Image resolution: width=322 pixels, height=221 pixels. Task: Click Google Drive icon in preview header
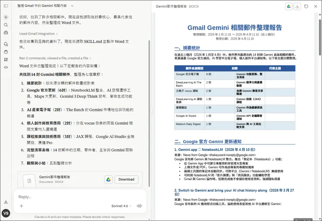[x=289, y=7]
